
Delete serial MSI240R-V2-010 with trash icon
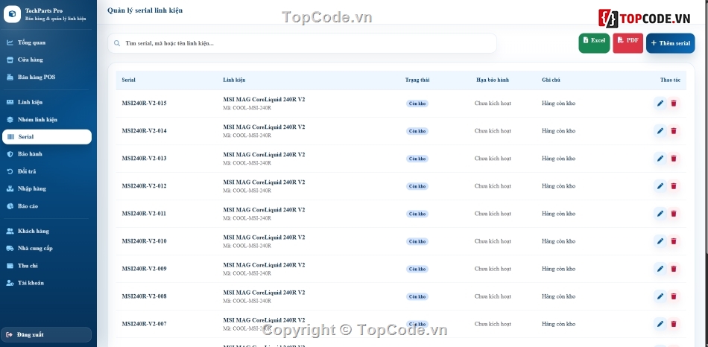click(674, 241)
